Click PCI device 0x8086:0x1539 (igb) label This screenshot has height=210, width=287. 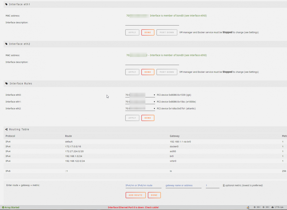pyautogui.click(x=174, y=95)
